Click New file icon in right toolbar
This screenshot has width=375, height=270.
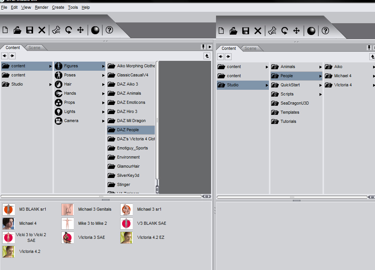221,31
